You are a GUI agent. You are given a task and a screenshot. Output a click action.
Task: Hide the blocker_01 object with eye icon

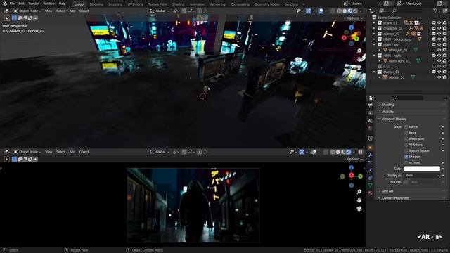[439, 77]
